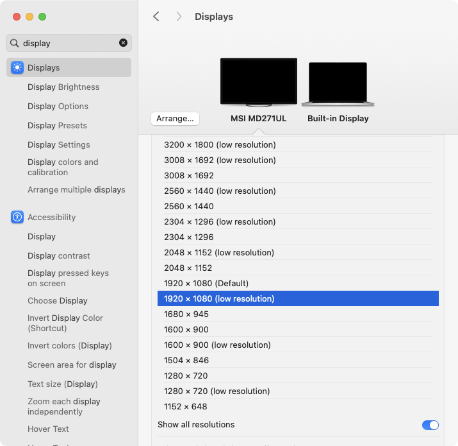Open Arrange multiple displays result
Image resolution: width=458 pixels, height=446 pixels.
[x=76, y=190]
